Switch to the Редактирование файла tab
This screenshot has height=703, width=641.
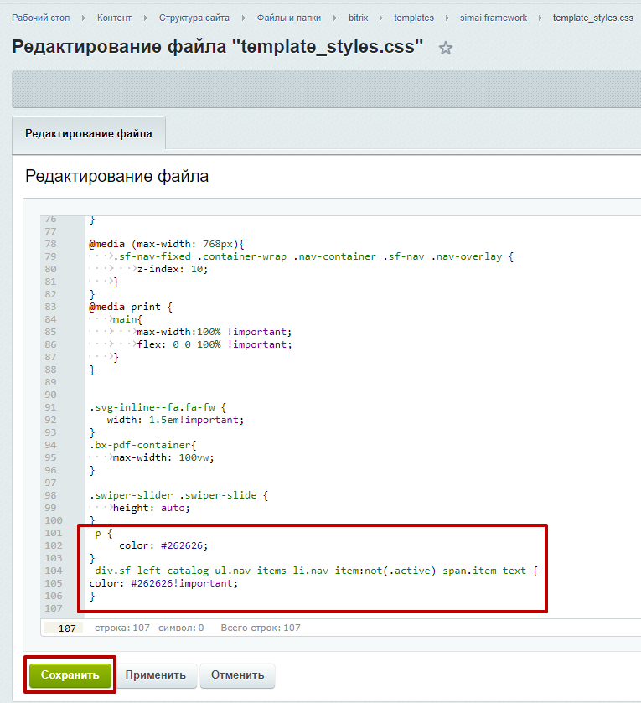pyautogui.click(x=88, y=133)
